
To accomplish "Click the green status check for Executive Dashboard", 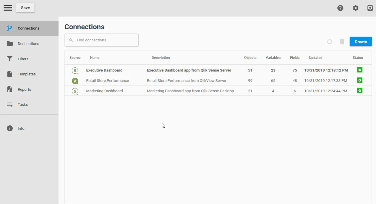I will pyautogui.click(x=359, y=70).
